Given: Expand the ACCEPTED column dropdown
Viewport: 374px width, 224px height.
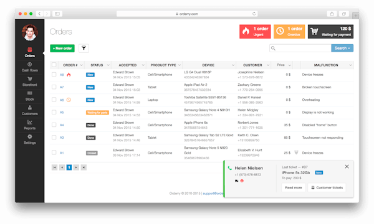Looking at the screenshot, I should coord(143,65).
